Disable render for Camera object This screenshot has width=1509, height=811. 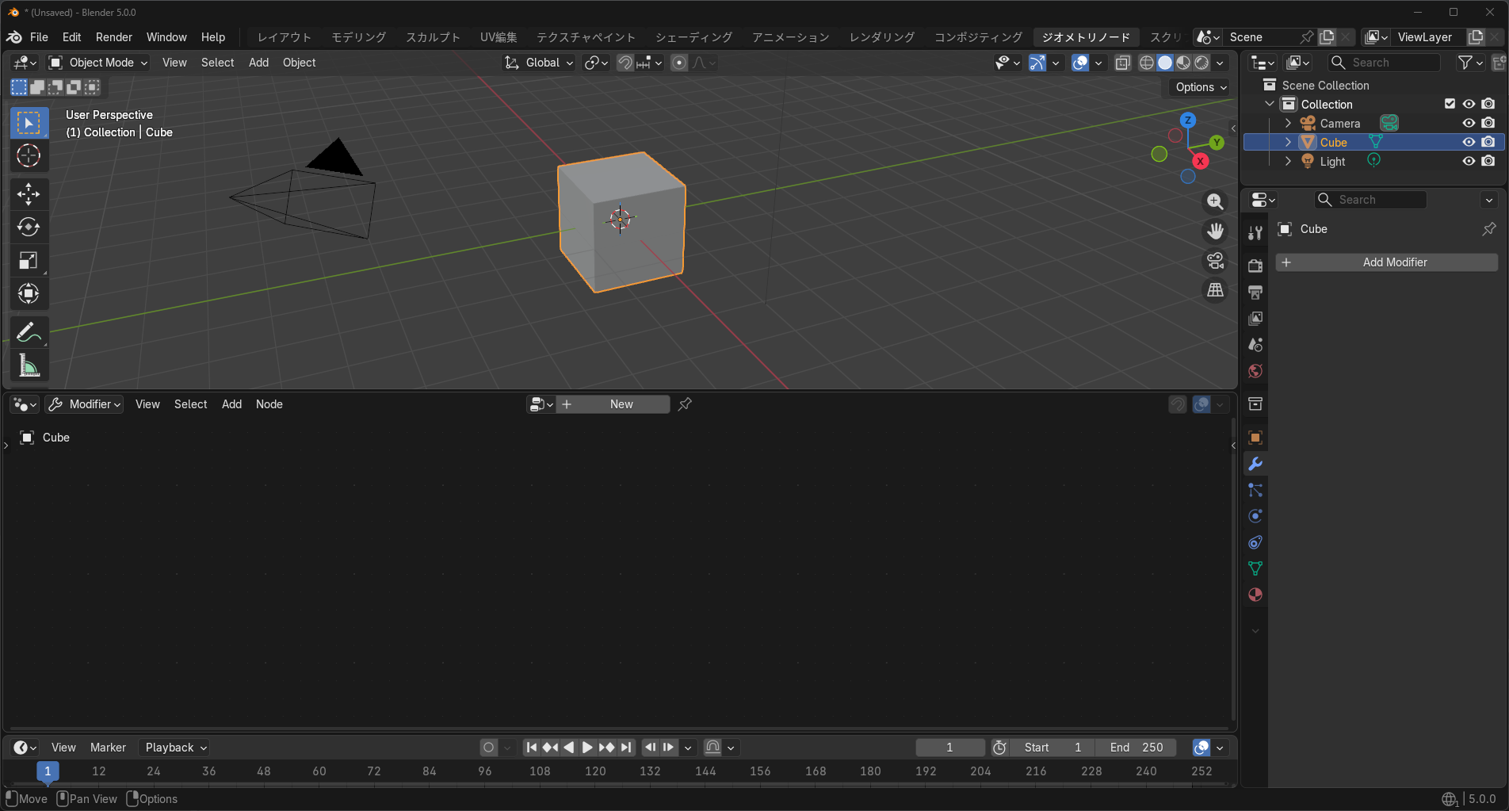click(1488, 123)
